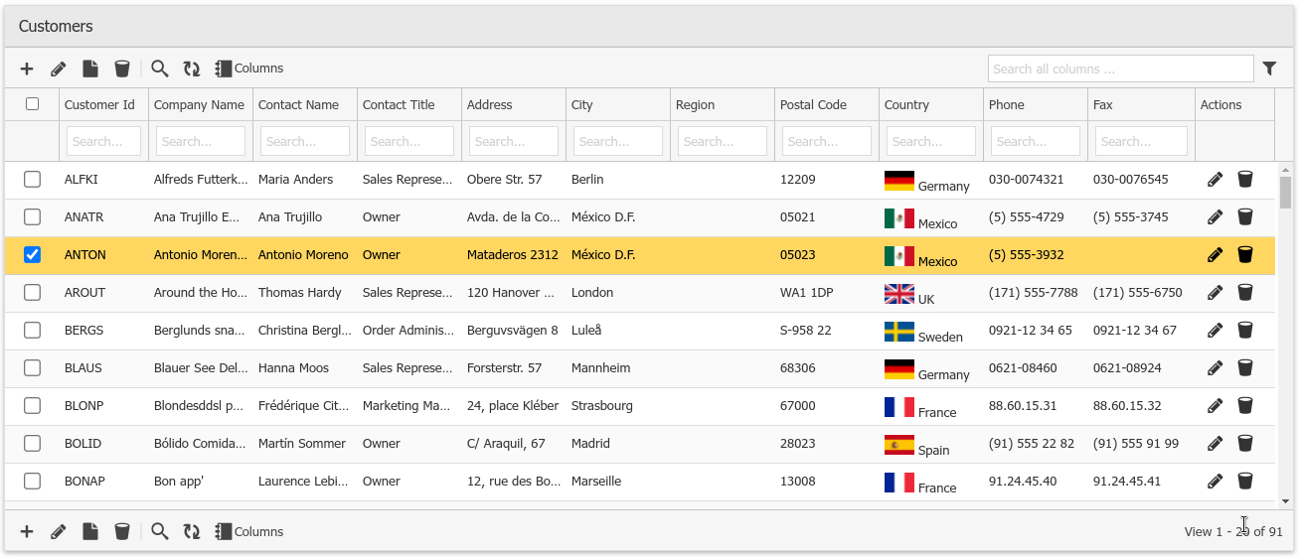1301x558 pixels.
Task: Uncheck the ANTON row checkbox
Action: coord(32,255)
